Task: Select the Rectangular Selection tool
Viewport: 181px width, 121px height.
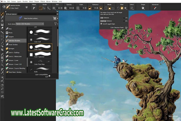Action: 2,36
